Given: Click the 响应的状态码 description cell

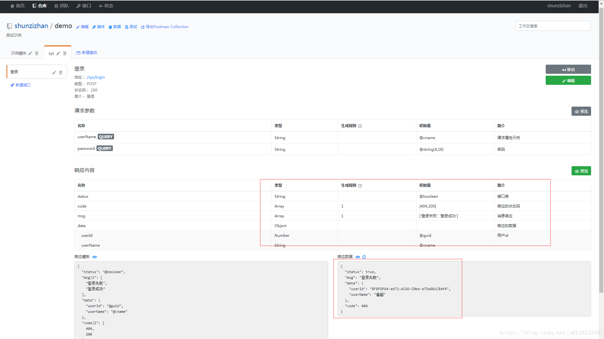Looking at the screenshot, I should [x=509, y=206].
